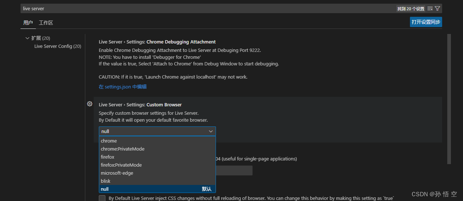The height and width of the screenshot is (201, 463).
Task: Switch to the 用户 tab
Action: 28,23
